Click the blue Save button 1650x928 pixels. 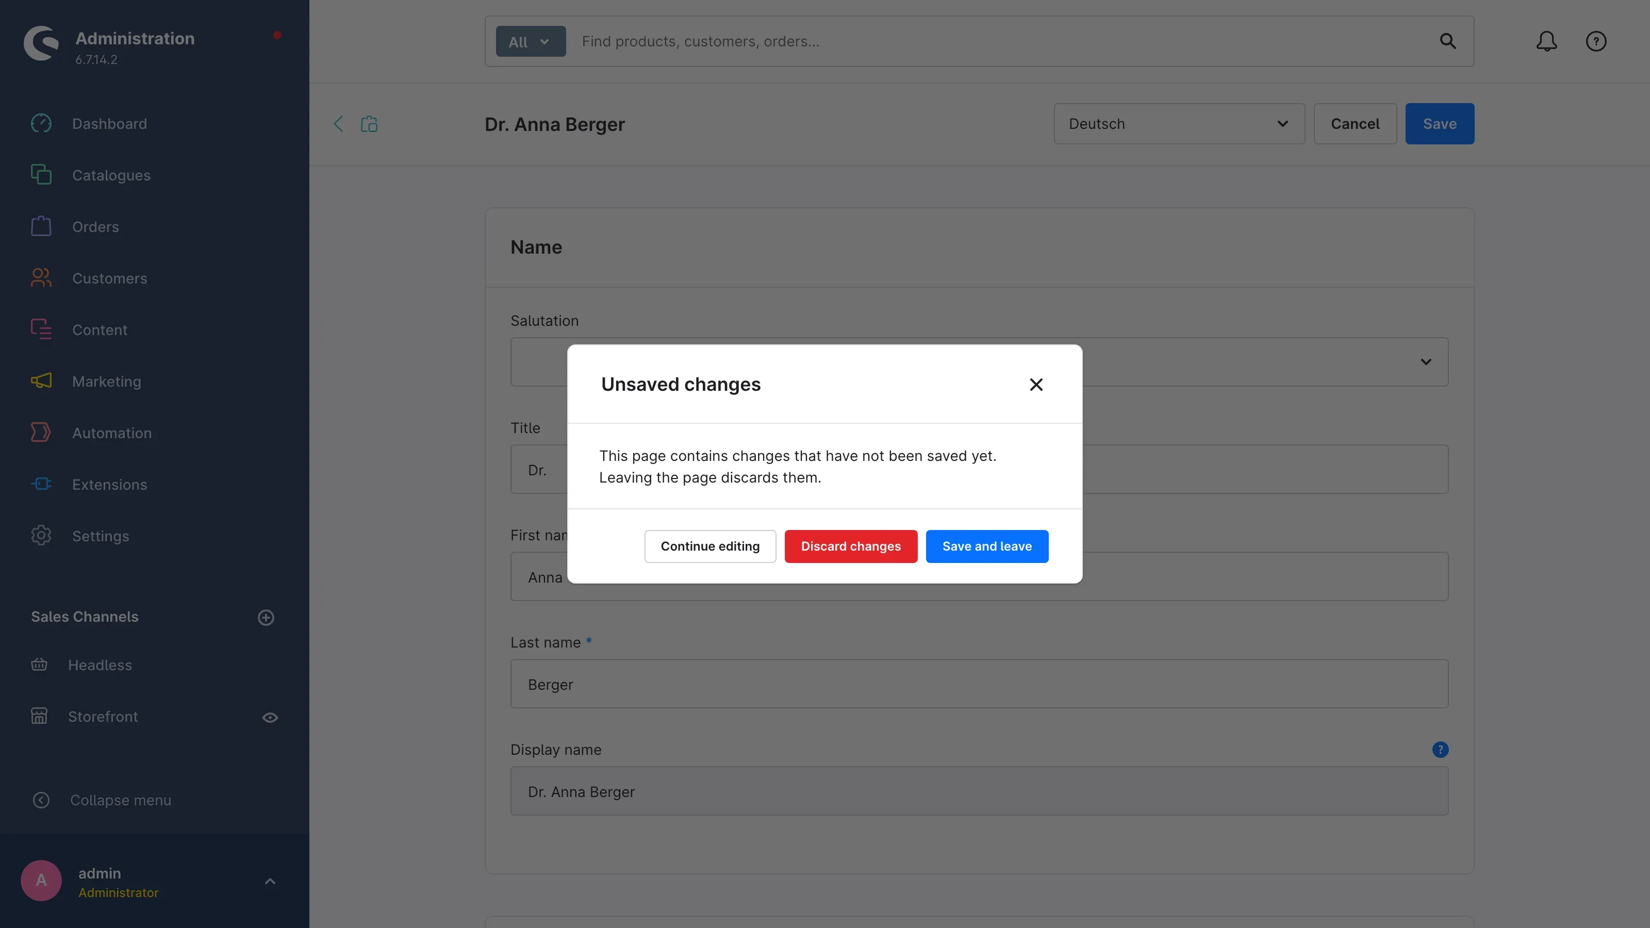(x=1439, y=124)
